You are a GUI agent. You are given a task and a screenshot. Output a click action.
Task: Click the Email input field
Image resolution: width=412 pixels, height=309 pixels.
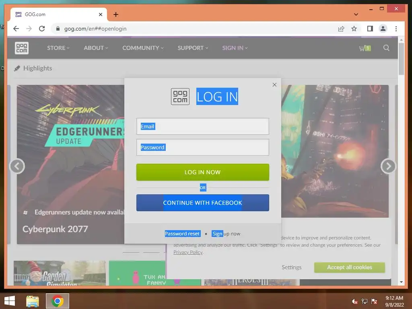(x=203, y=126)
